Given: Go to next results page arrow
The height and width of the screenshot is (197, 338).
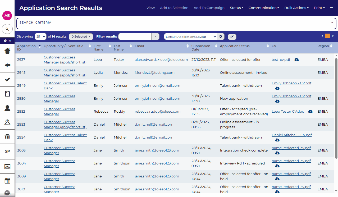Looking at the screenshot, I should coord(333,36).
